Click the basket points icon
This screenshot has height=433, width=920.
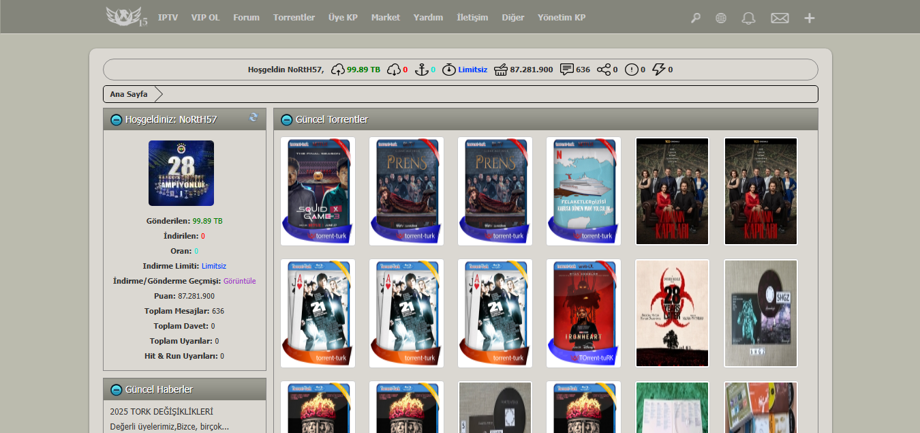(x=501, y=70)
